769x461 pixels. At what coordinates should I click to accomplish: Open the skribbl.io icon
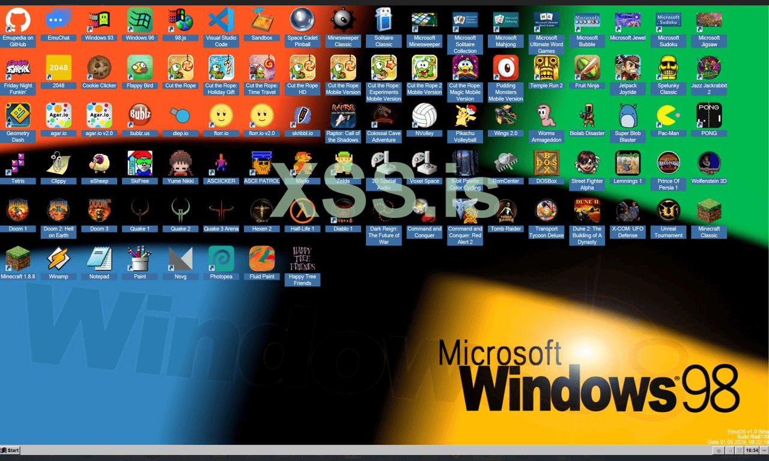coord(303,115)
